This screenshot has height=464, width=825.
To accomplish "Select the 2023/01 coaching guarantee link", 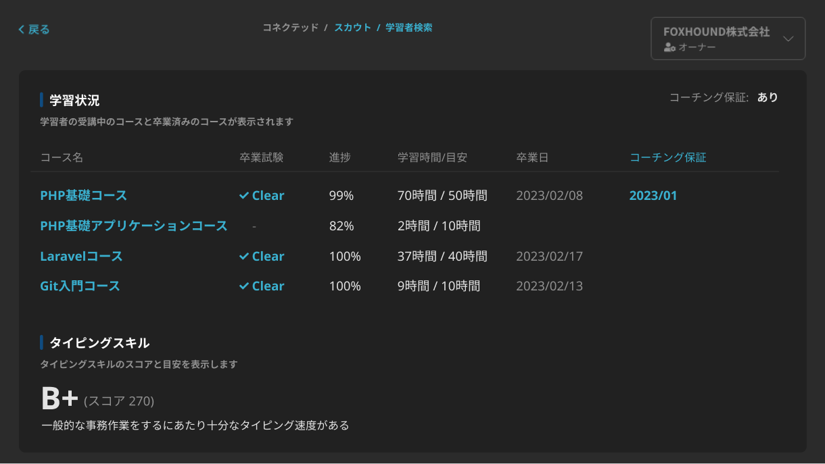I will point(653,196).
